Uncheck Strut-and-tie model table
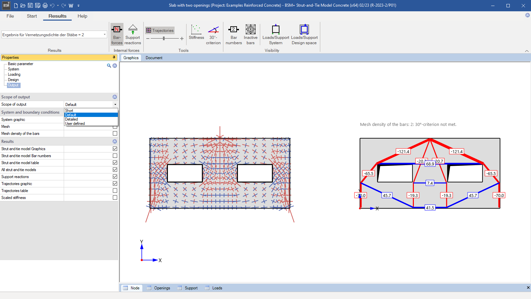 pos(115,163)
